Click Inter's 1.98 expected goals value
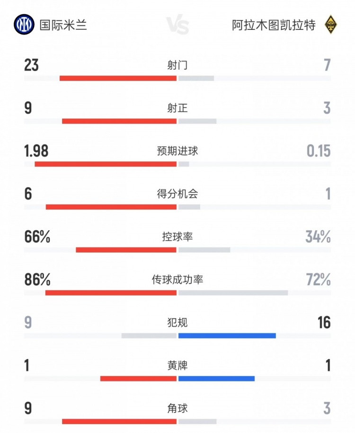355x433 pixels. pos(36,151)
